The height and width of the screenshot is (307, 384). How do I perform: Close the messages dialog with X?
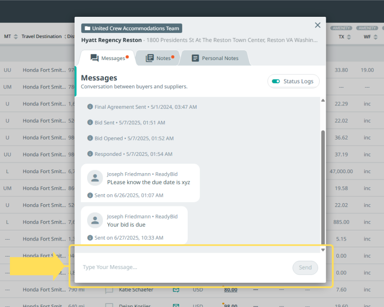click(318, 25)
